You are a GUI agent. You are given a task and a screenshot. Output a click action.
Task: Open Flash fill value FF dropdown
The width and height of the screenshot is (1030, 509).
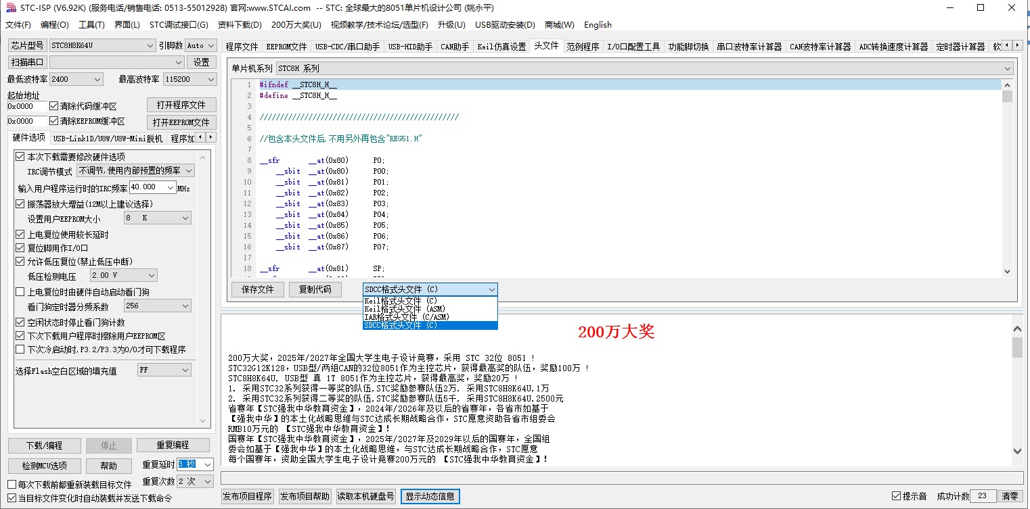(x=164, y=370)
